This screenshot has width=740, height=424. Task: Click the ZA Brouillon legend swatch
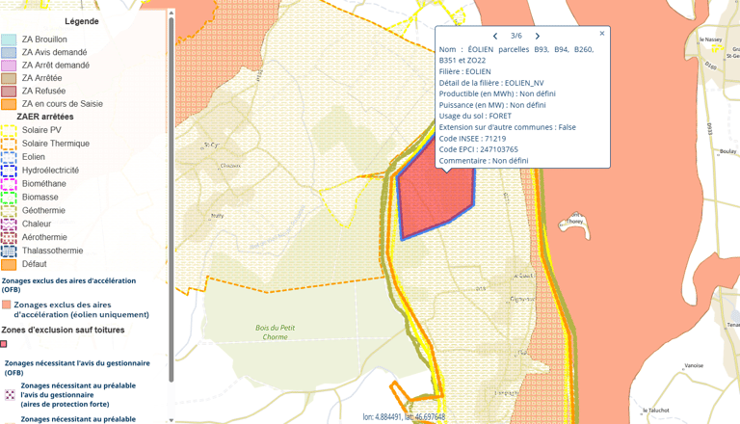point(9,40)
